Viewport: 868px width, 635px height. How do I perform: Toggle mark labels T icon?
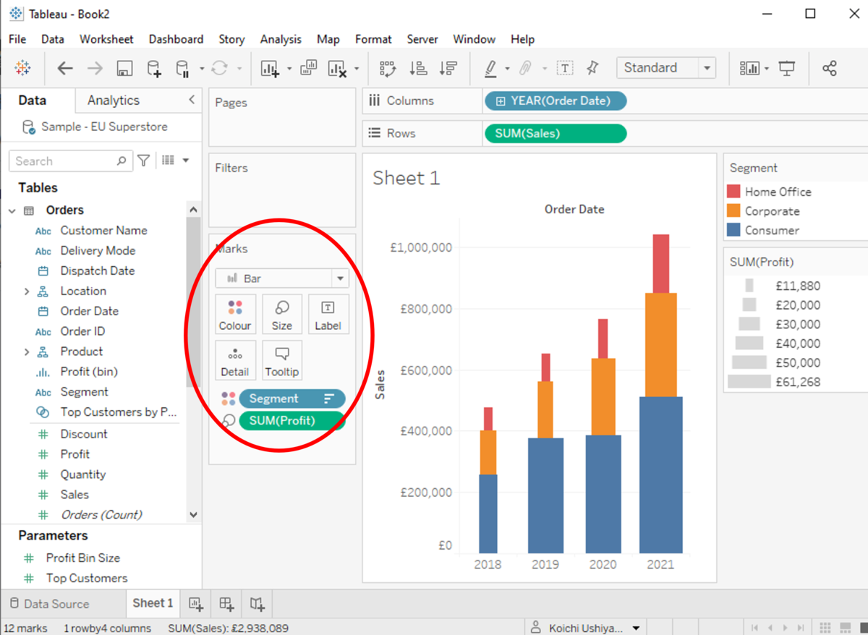[x=565, y=69]
